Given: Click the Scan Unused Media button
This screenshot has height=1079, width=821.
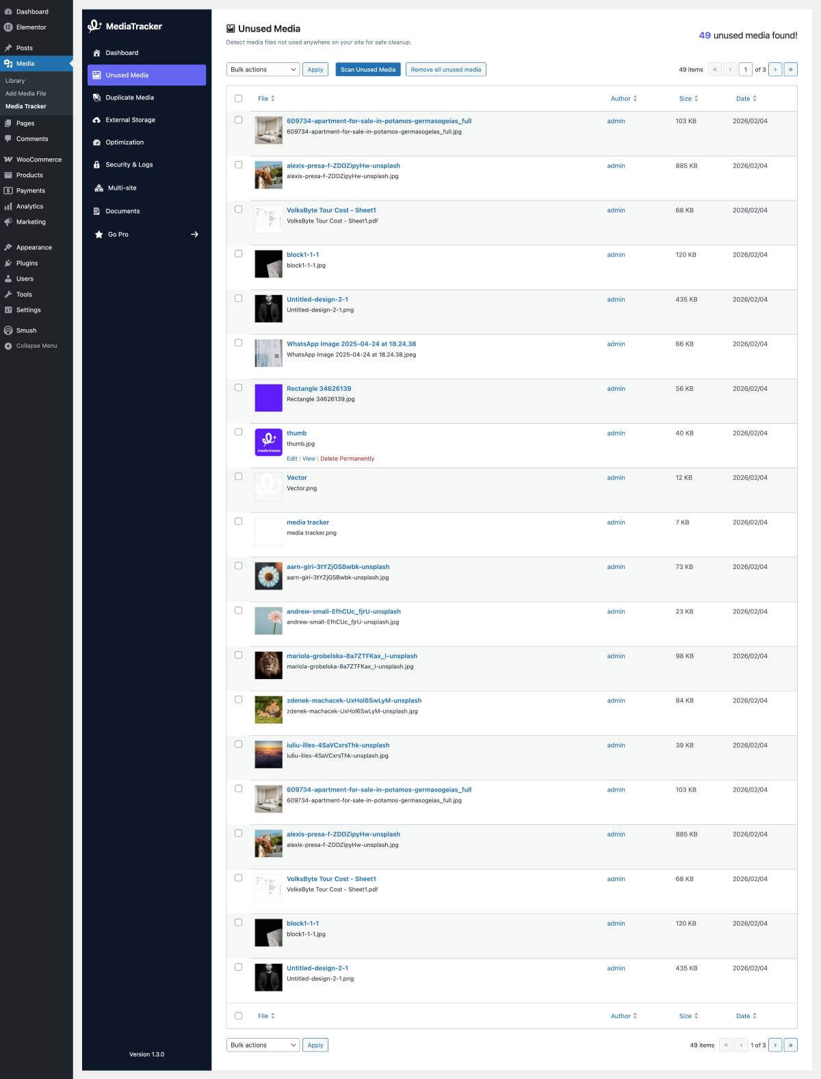Looking at the screenshot, I should tap(368, 69).
